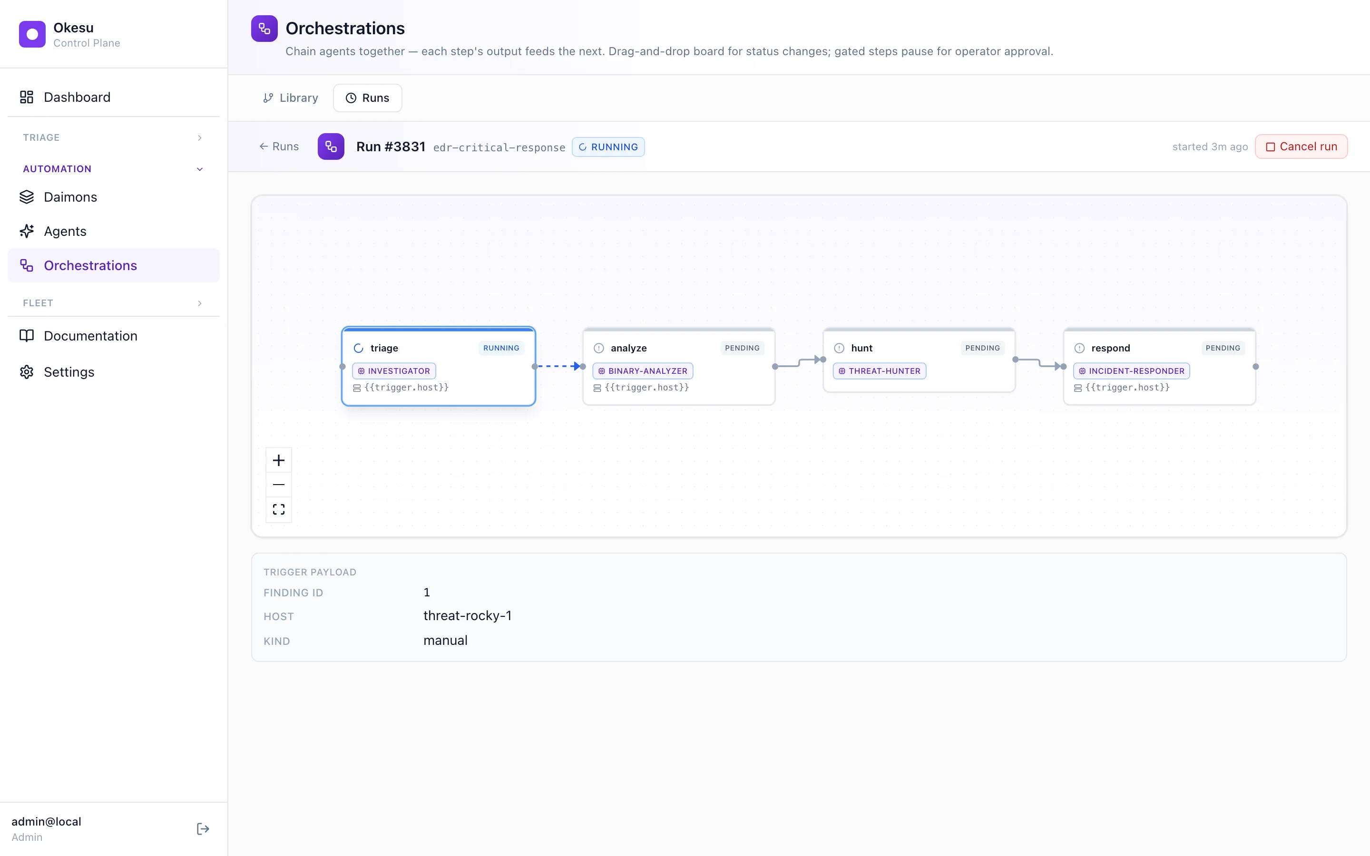
Task: Click the edge connecting analyze to hunt
Action: coord(799,363)
